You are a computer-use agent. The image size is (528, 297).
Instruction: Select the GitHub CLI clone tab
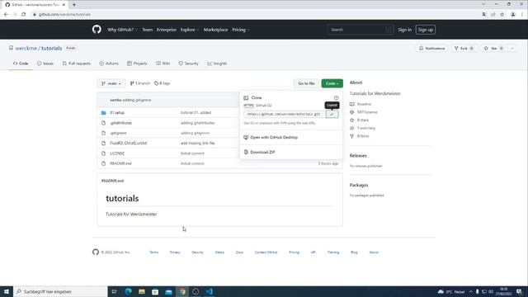pyautogui.click(x=264, y=106)
